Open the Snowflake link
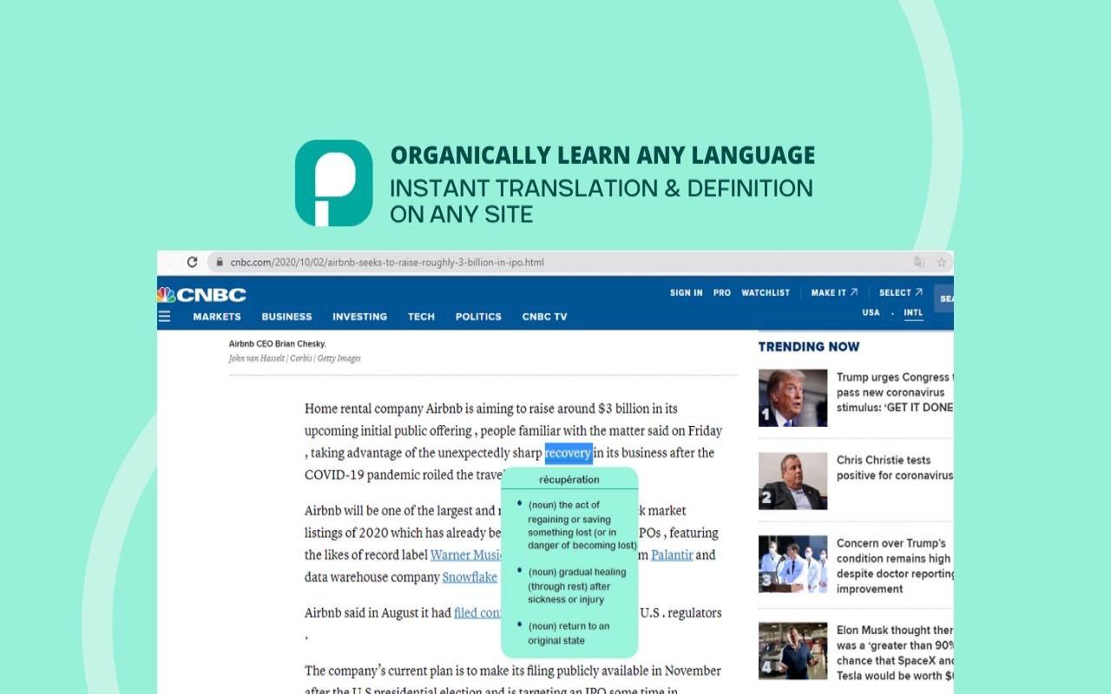1111x694 pixels. point(470,577)
